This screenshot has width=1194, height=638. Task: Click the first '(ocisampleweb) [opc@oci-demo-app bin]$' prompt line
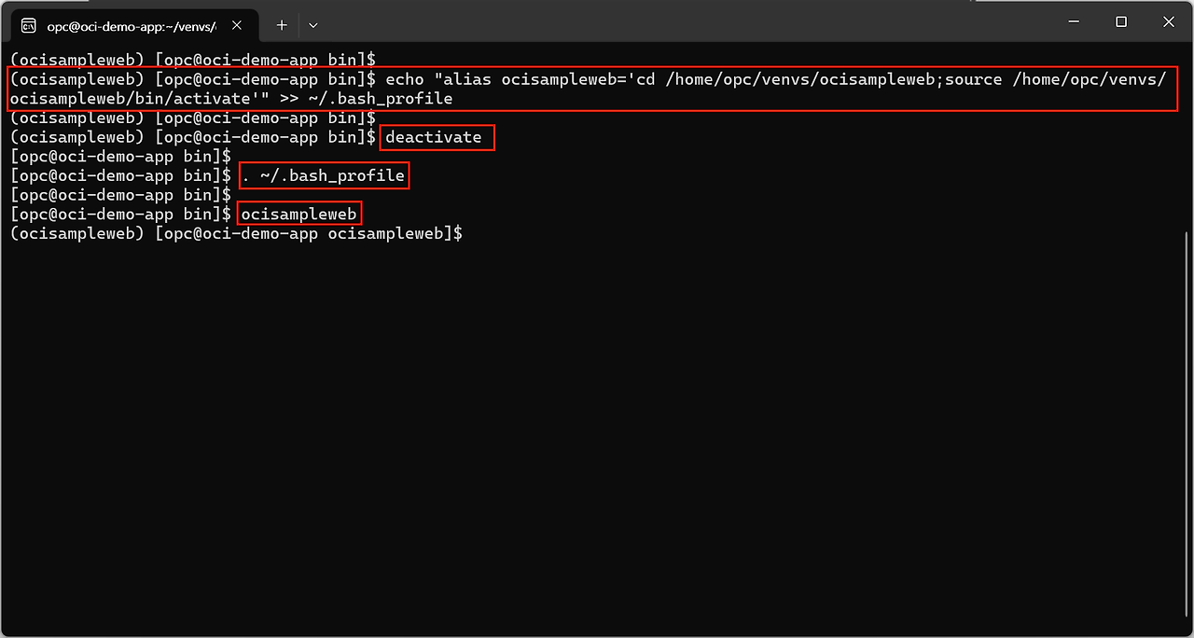coord(191,60)
